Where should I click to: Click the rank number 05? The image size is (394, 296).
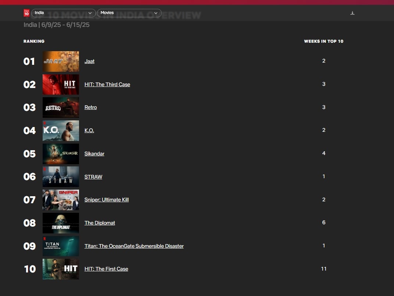[x=29, y=154]
